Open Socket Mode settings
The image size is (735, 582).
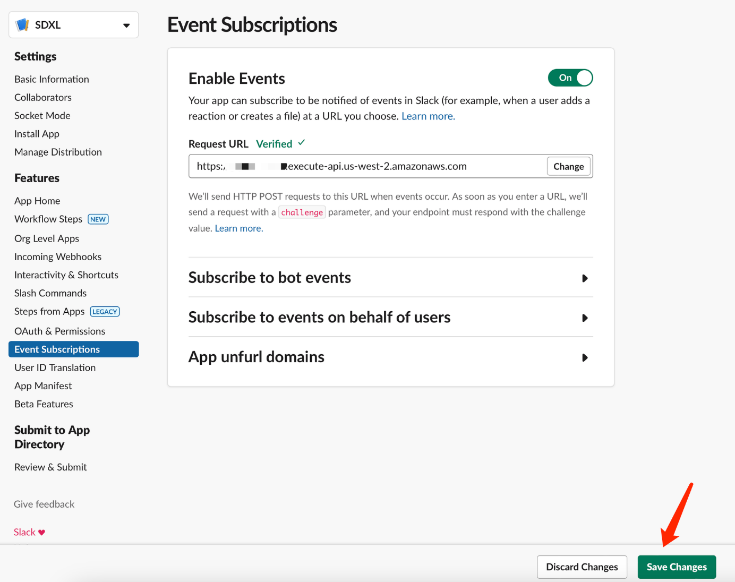[x=42, y=115]
